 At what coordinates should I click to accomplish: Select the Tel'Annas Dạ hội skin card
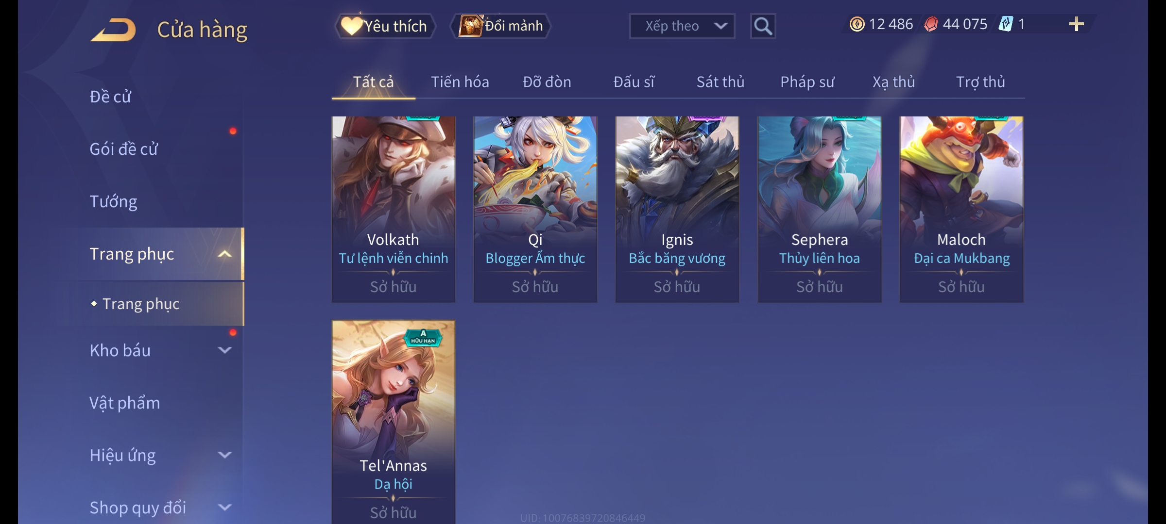coord(394,422)
